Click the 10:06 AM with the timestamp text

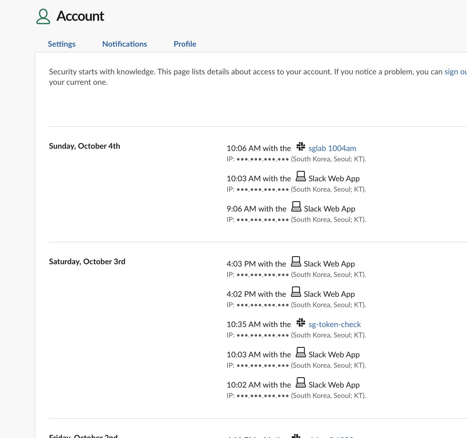(x=259, y=148)
